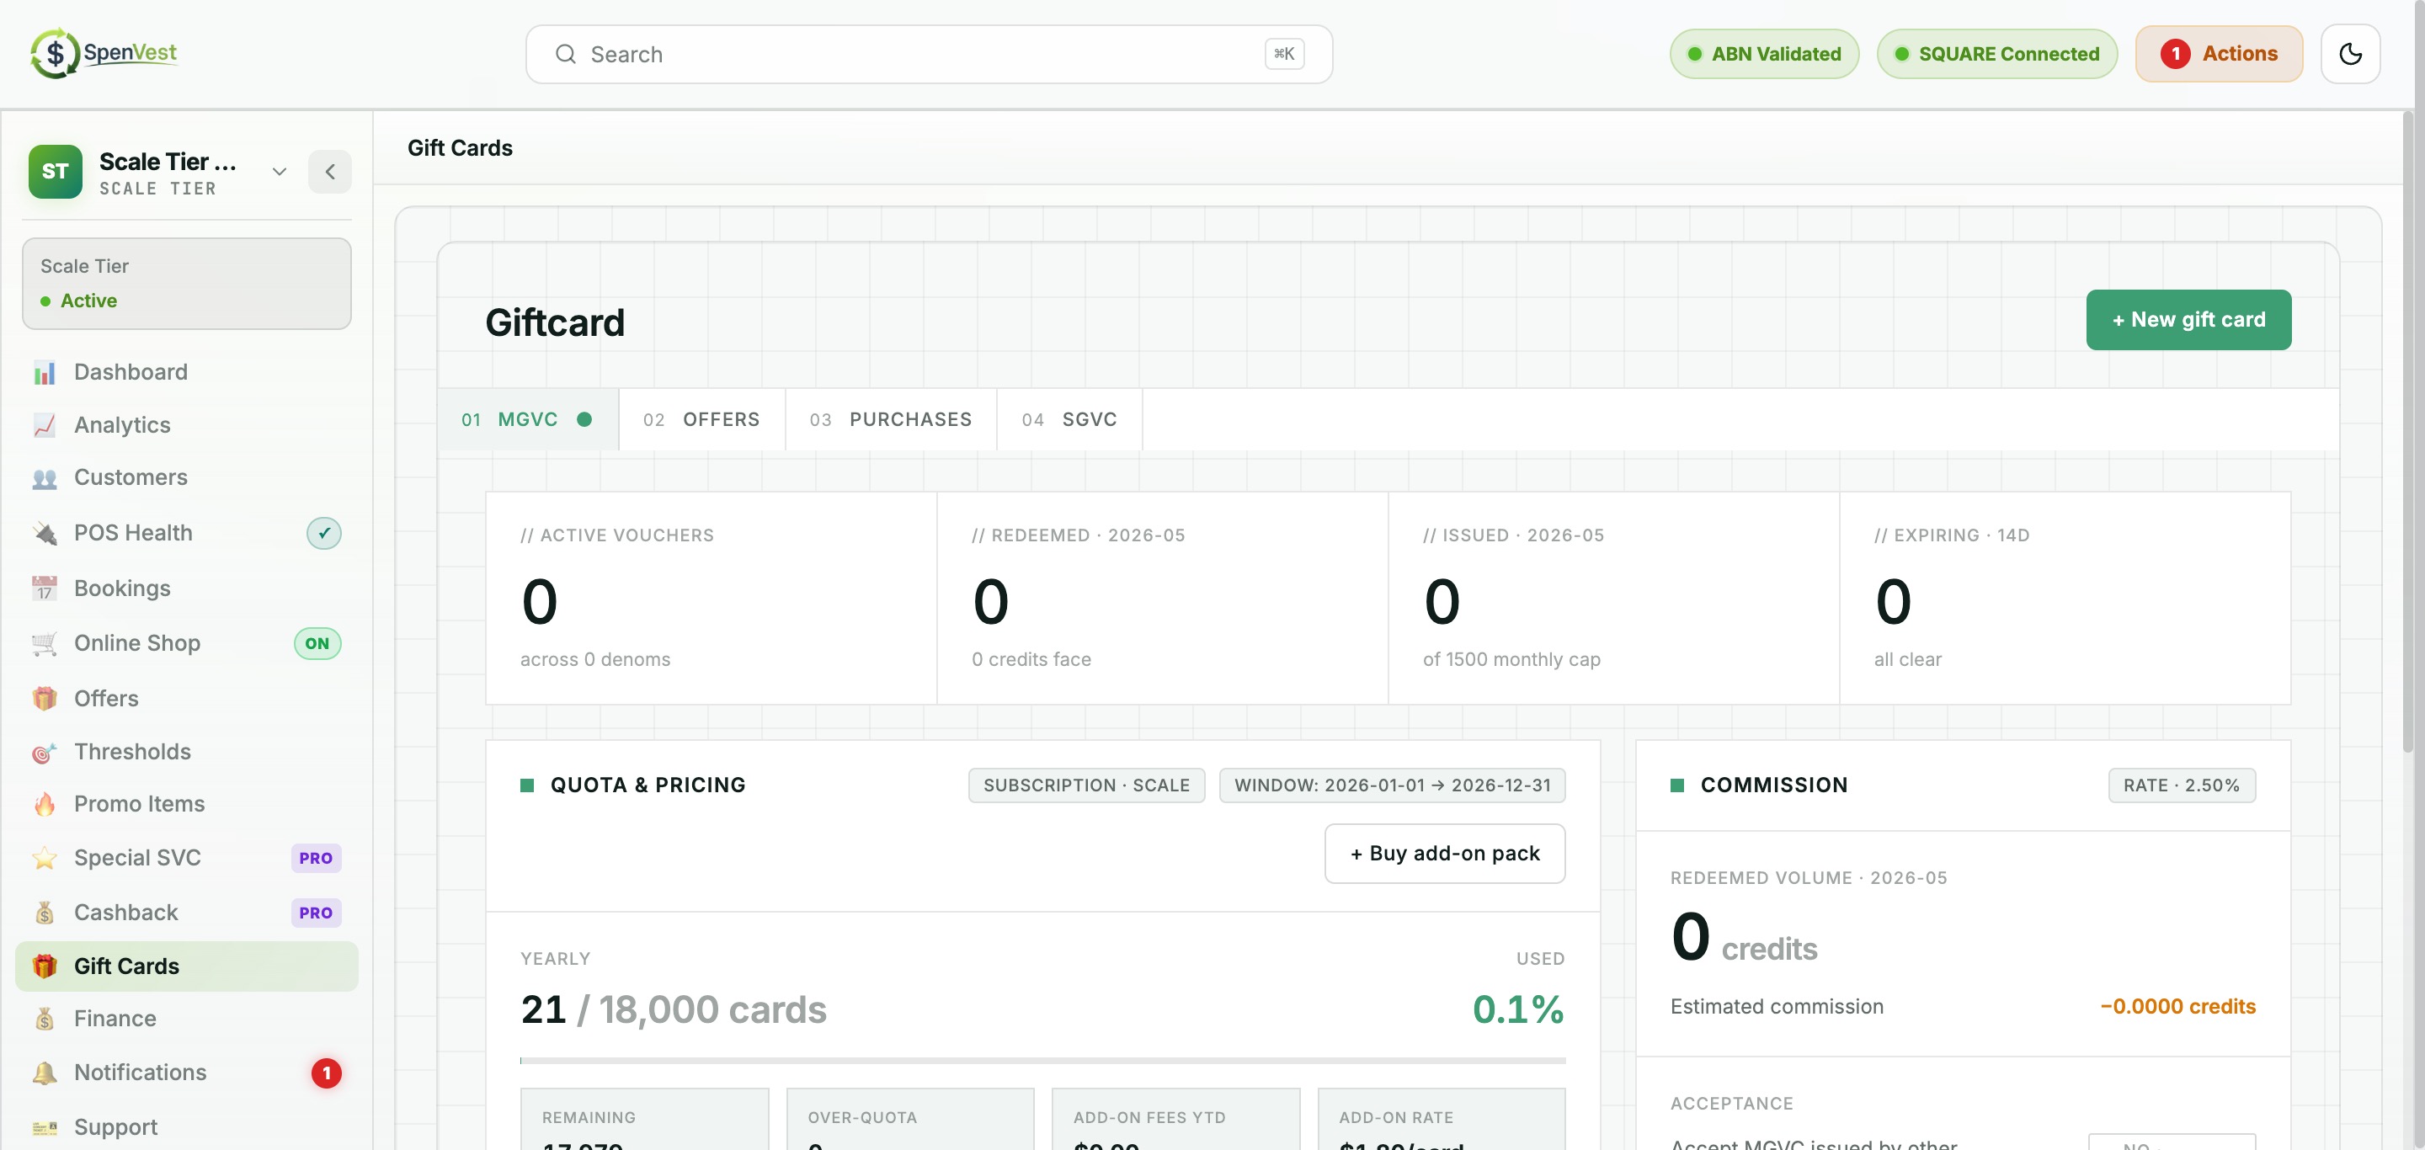
Task: Open POS Health via its plug icon
Action: pos(45,534)
